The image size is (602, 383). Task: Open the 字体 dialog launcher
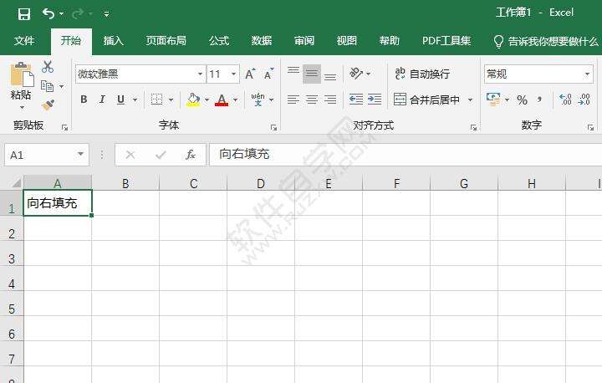point(273,127)
